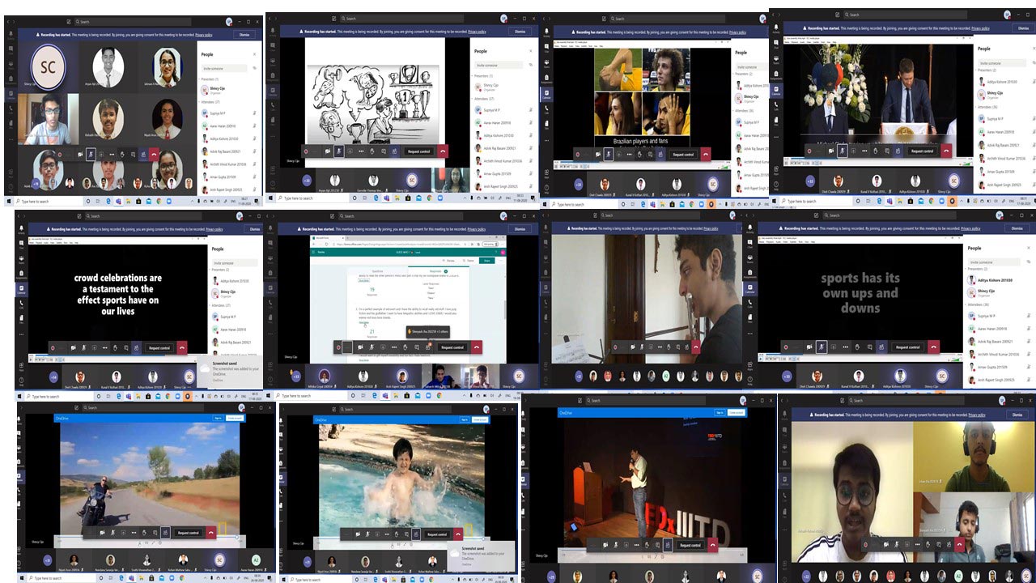1036x583 pixels.
Task: Unmute microphone in SC avatar grid meeting toolbar
Action: click(91, 154)
